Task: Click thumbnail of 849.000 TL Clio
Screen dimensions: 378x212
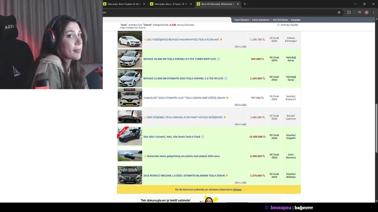Action: [x=130, y=59]
